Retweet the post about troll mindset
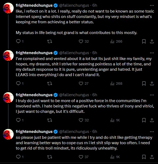Screen dimensions: 158x164 (50, 157)
